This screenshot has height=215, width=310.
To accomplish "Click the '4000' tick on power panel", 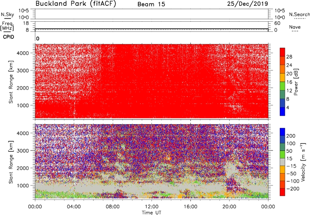I will (23, 53).
